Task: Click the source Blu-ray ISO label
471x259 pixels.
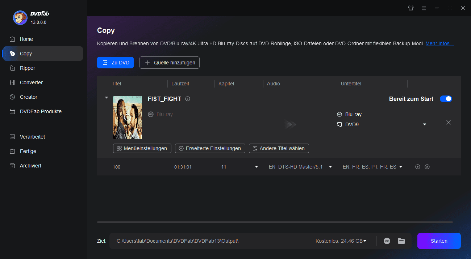Action: coord(161,114)
